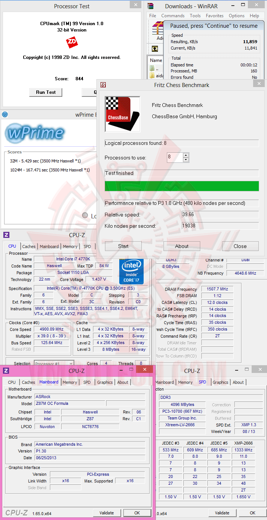Open Graphics tab in lower-right CPU-Z SPD window
This screenshot has height=520, width=267.
click(220, 382)
